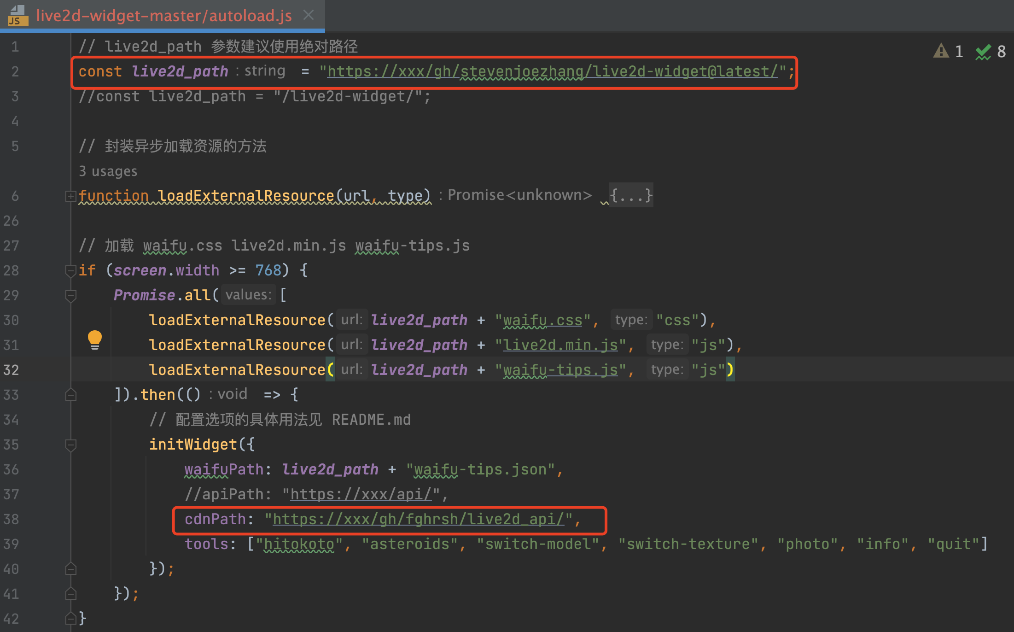
Task: Collapse the initWidget fold marker at line 35
Action: tap(70, 445)
